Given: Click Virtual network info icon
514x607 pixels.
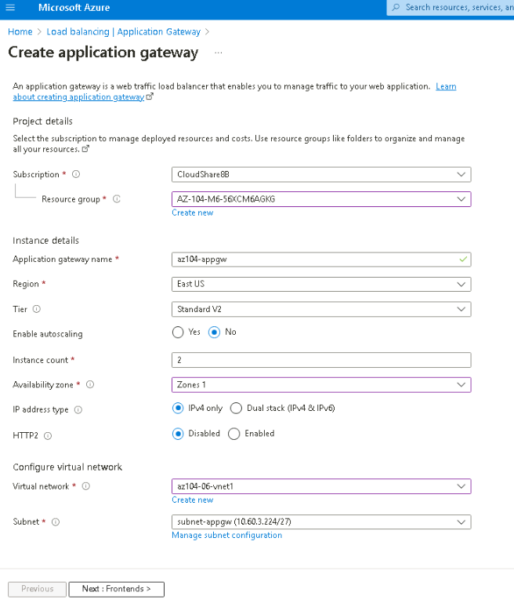Looking at the screenshot, I should pyautogui.click(x=86, y=486).
